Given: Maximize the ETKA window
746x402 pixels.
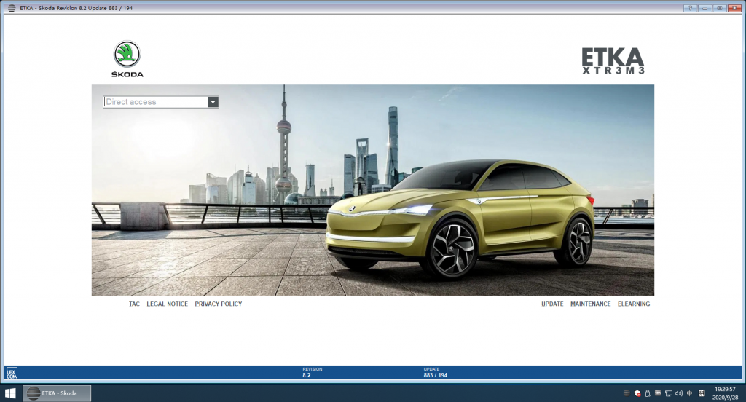Looking at the screenshot, I should coord(719,8).
